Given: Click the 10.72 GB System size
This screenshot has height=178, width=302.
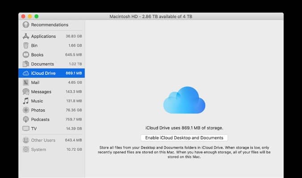Looking at the screenshot, I should point(74,150).
